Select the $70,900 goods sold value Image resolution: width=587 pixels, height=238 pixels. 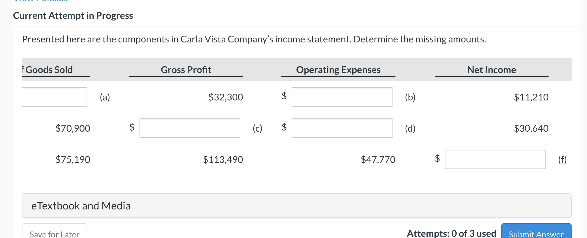[x=73, y=128]
